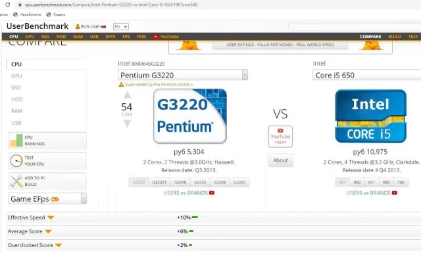The height and width of the screenshot is (253, 421).
Task: Open the Авиабилеты bookmark
Action: pyautogui.click(x=28, y=14)
